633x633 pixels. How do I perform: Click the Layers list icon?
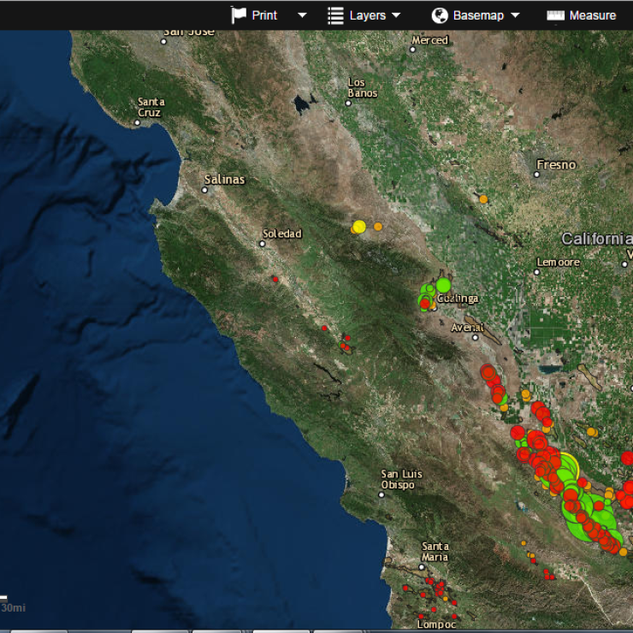click(336, 15)
